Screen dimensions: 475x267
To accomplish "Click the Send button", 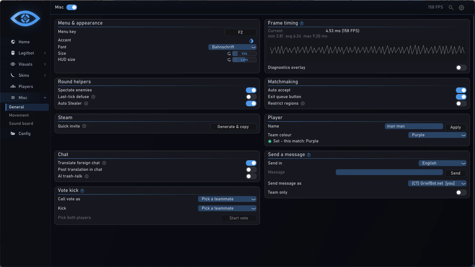I will pyautogui.click(x=456, y=173).
